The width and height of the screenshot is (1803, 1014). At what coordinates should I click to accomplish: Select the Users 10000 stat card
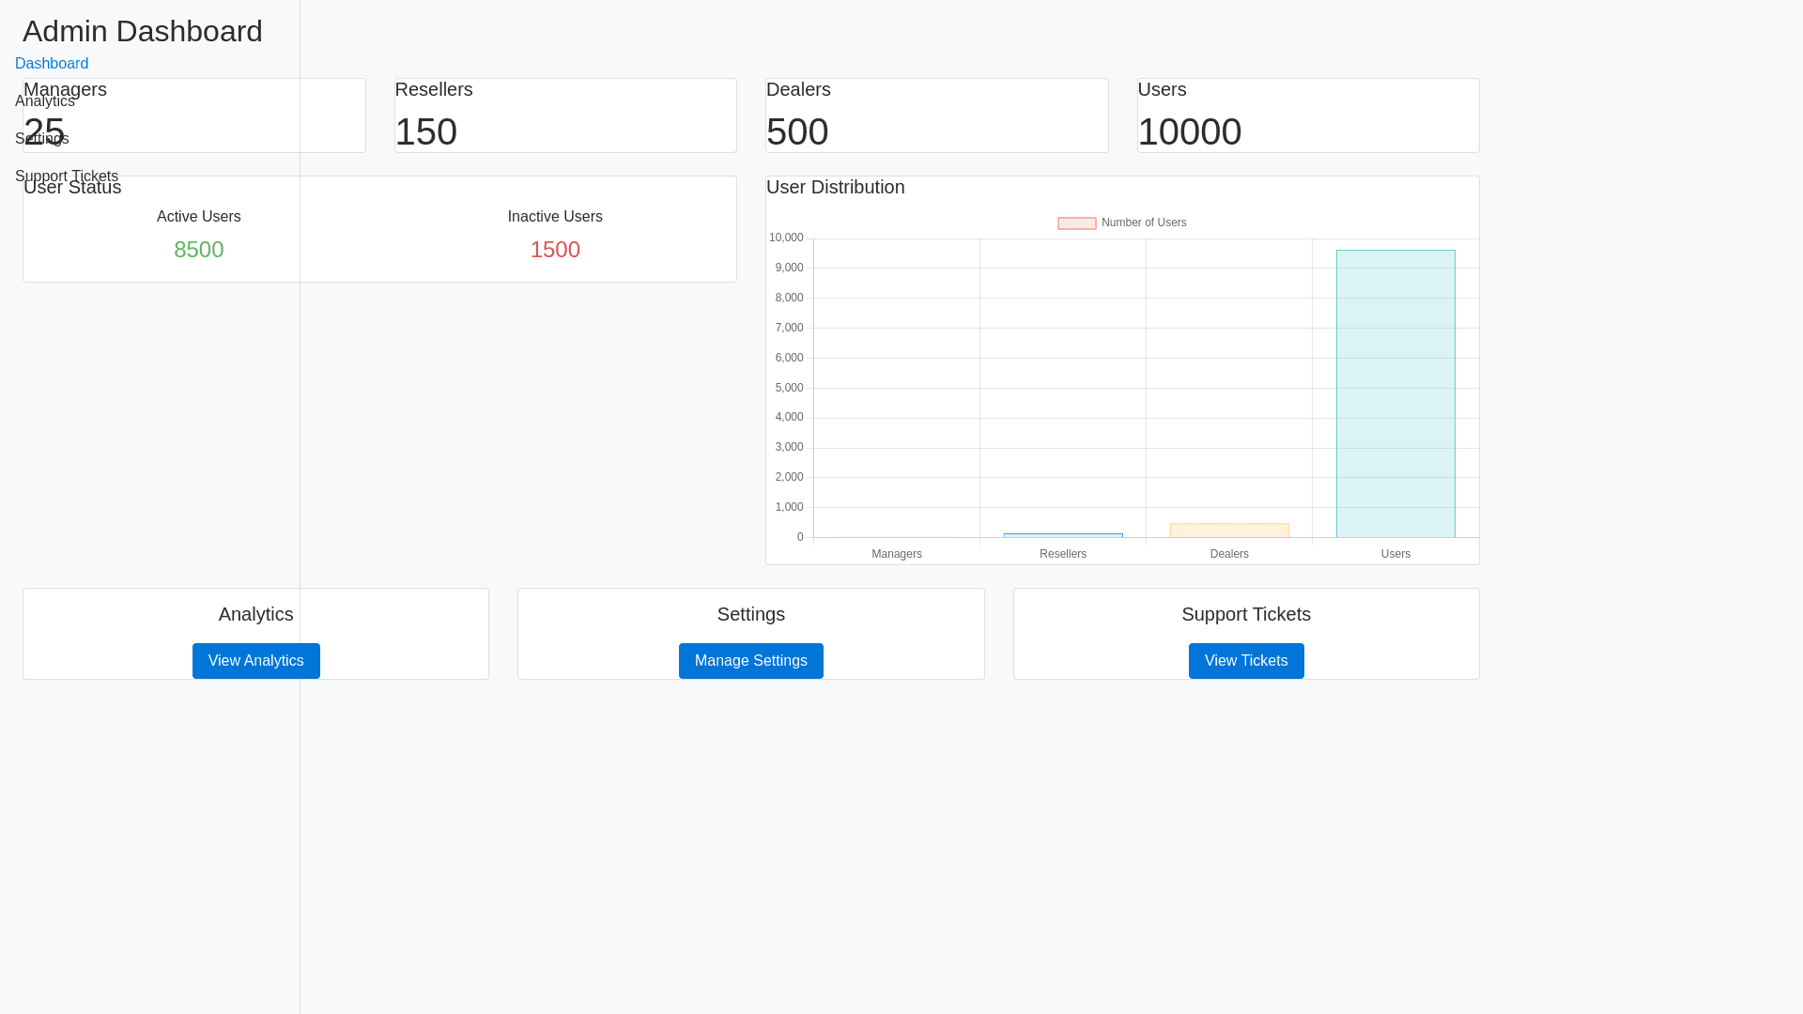click(1307, 115)
